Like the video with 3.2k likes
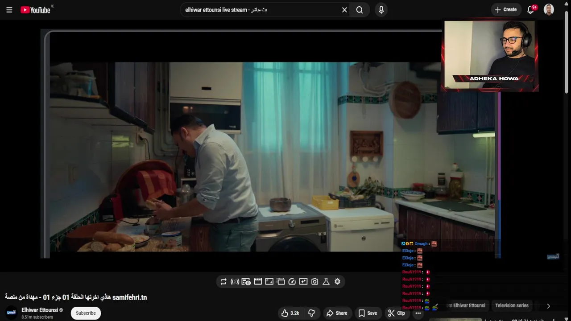Viewport: 571px width, 321px height. coord(290,313)
